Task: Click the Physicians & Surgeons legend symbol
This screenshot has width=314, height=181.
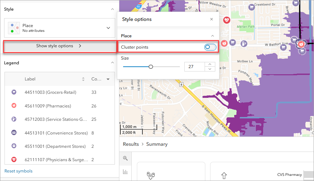Action: pyautogui.click(x=14, y=159)
